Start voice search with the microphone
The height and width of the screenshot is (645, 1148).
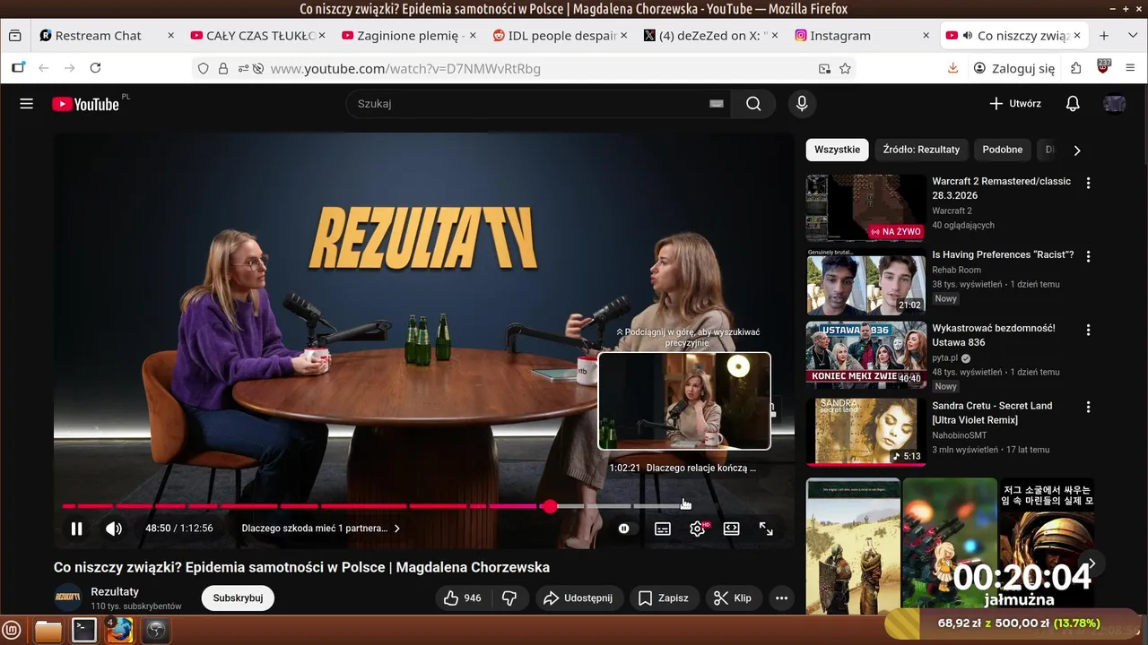coord(802,104)
